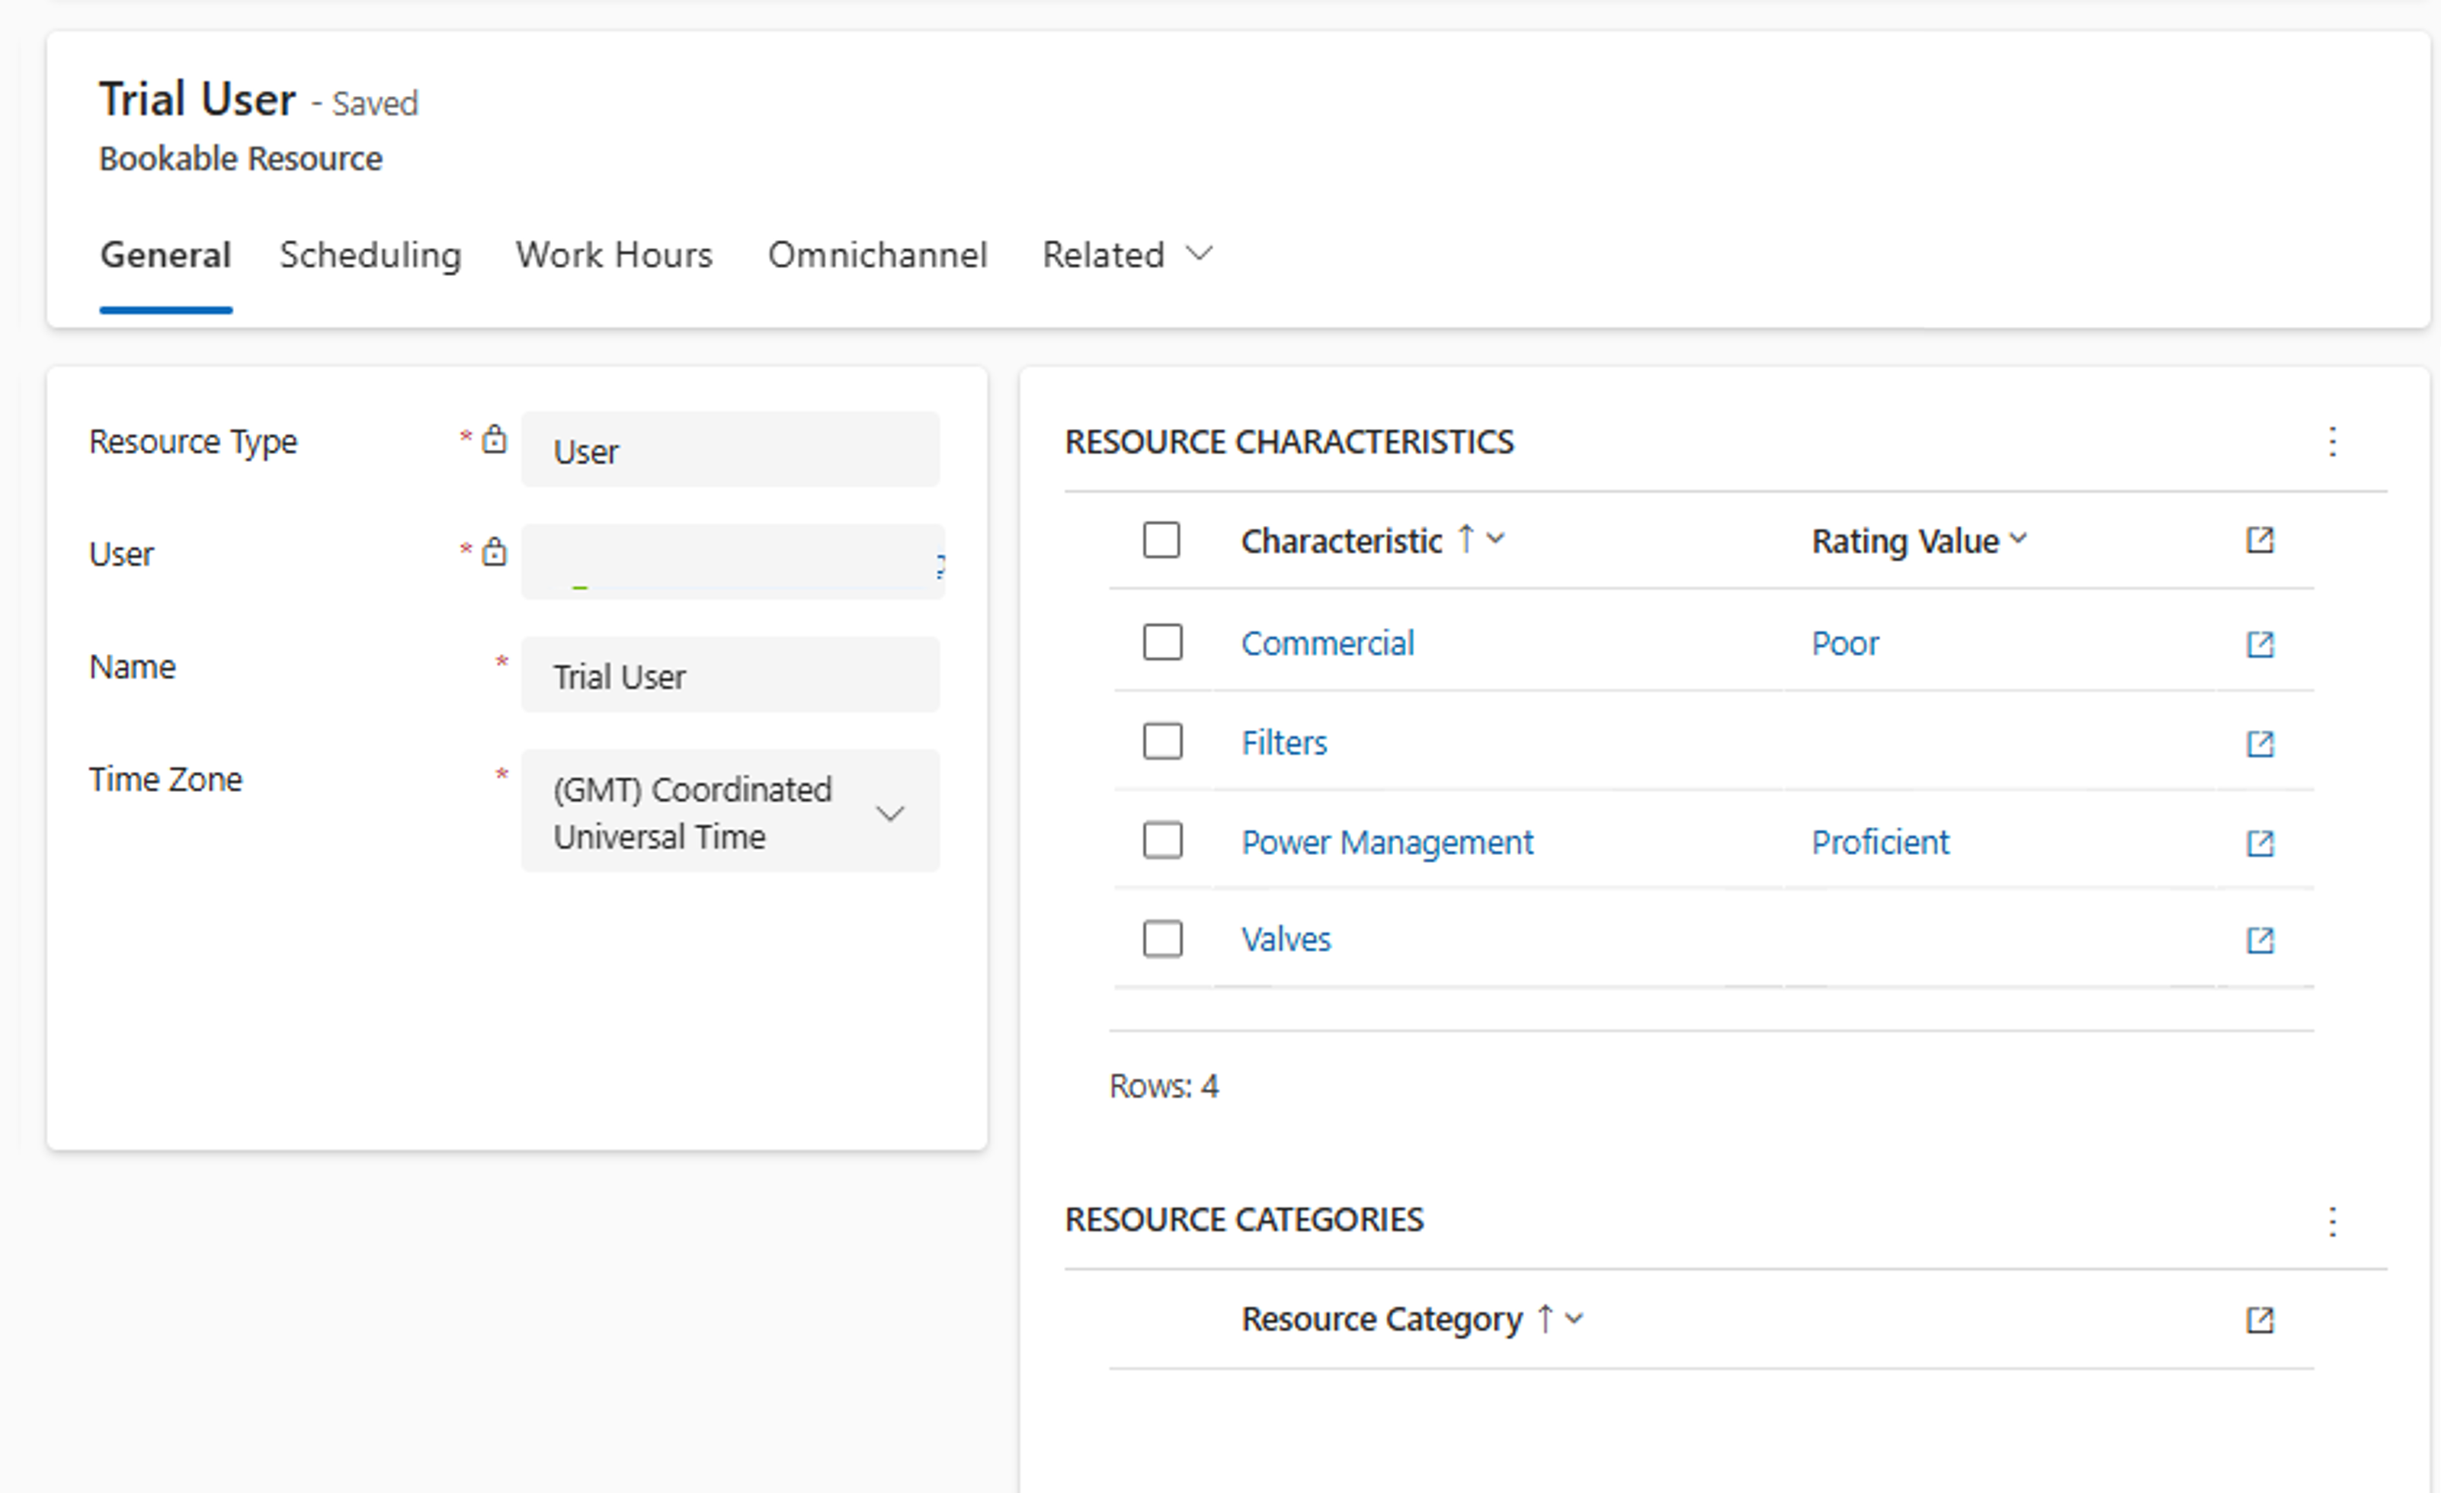Open the Omnichannel tab
2441x1493 pixels.
point(878,255)
